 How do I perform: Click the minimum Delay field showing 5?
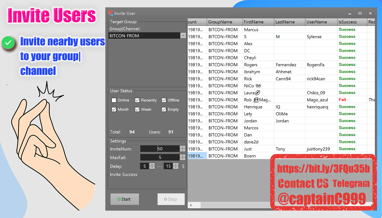point(144,166)
